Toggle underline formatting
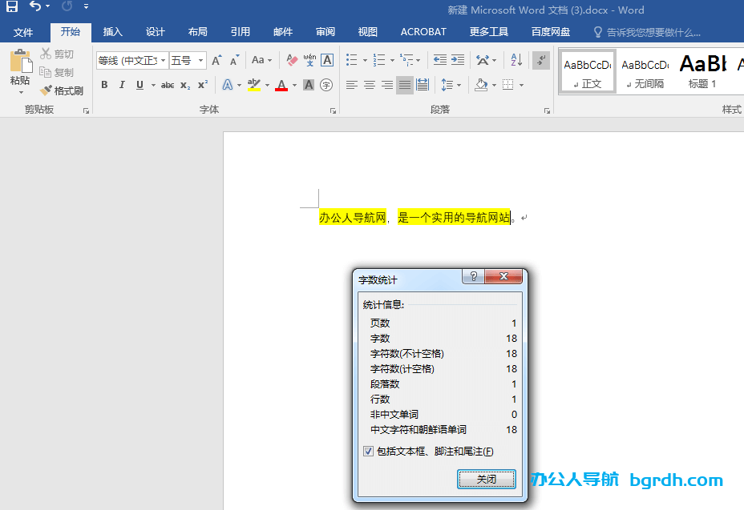The width and height of the screenshot is (744, 510). [139, 85]
